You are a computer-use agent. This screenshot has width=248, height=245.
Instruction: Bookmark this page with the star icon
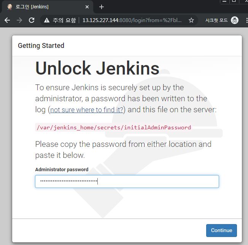tap(191, 20)
